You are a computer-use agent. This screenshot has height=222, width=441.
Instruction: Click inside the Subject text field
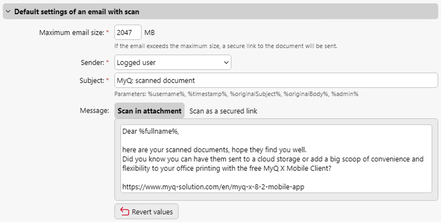pyautogui.click(x=245, y=80)
